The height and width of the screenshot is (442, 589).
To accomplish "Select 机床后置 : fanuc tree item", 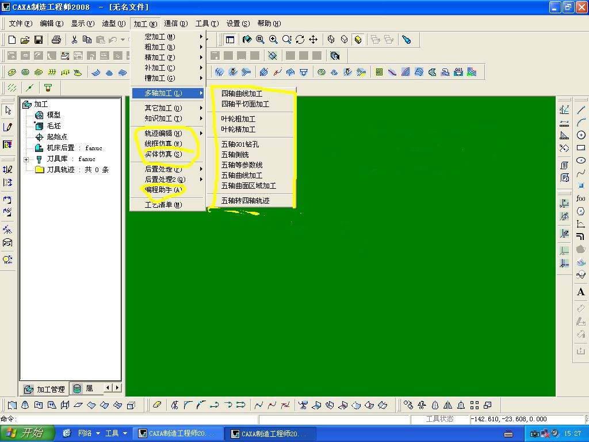I will pos(74,148).
